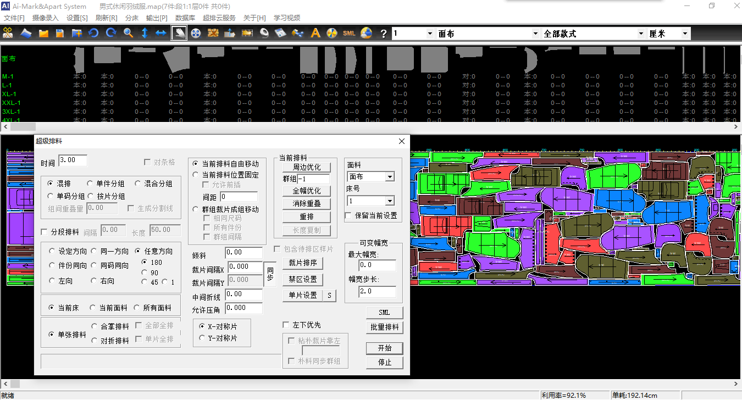This screenshot has width=742, height=400.
Task: Click the undo arrow icon
Action: point(93,33)
